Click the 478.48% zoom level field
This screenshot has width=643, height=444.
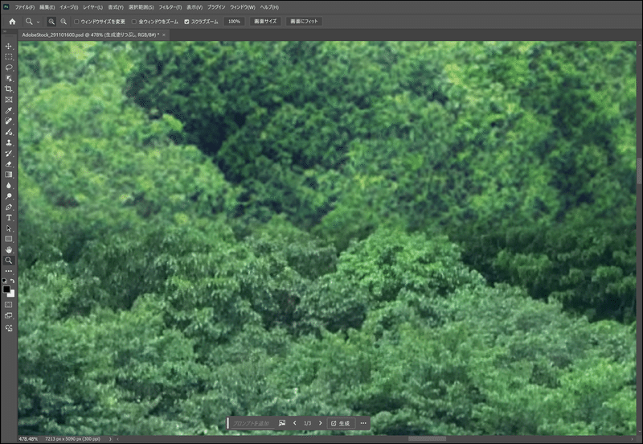click(28, 438)
